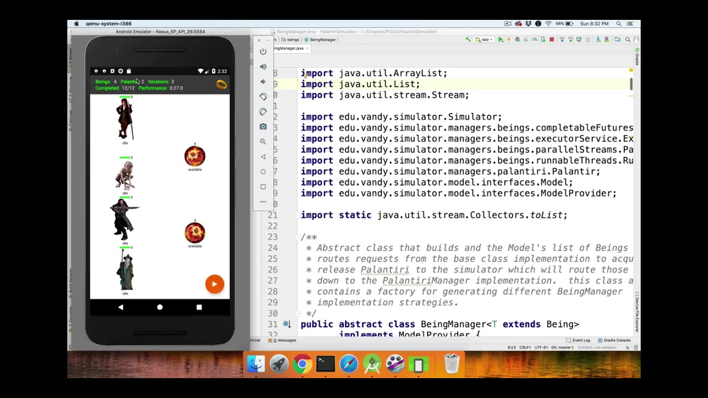Screen dimensions: 708x398
Task: Open Trash from the Dock
Action: [451, 364]
